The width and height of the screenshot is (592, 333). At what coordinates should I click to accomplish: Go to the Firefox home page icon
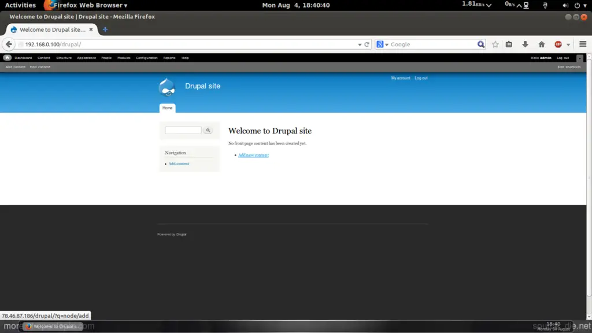coord(542,44)
